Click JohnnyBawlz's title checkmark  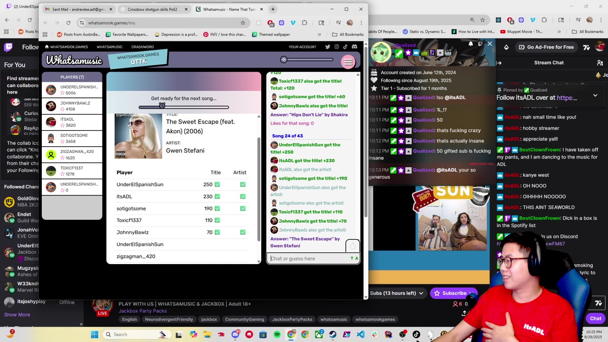coord(217,232)
